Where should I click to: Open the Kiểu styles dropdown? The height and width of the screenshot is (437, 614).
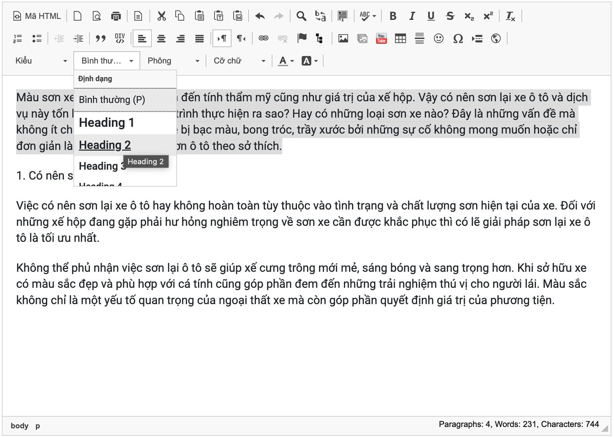coord(41,61)
